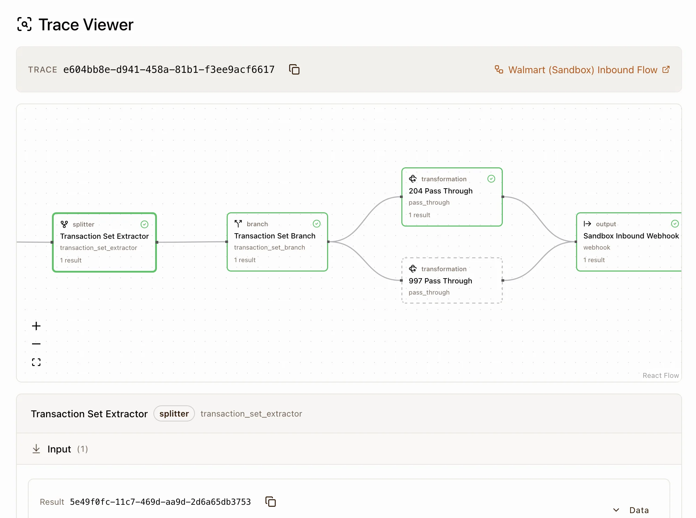Image resolution: width=696 pixels, height=518 pixels.
Task: Click success checkmark on Transaction Set Branch
Action: (317, 223)
